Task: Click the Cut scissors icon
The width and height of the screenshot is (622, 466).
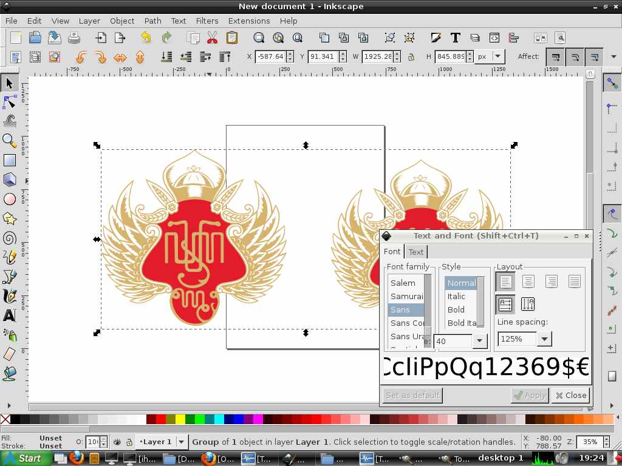Action: coord(212,38)
